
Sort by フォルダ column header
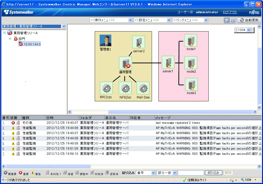point(92,118)
